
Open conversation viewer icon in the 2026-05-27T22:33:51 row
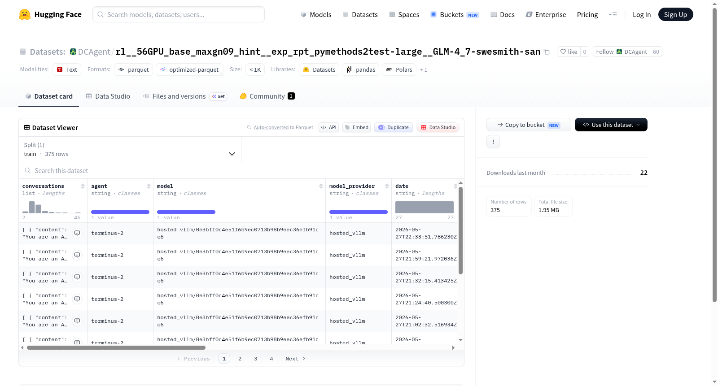77,233
